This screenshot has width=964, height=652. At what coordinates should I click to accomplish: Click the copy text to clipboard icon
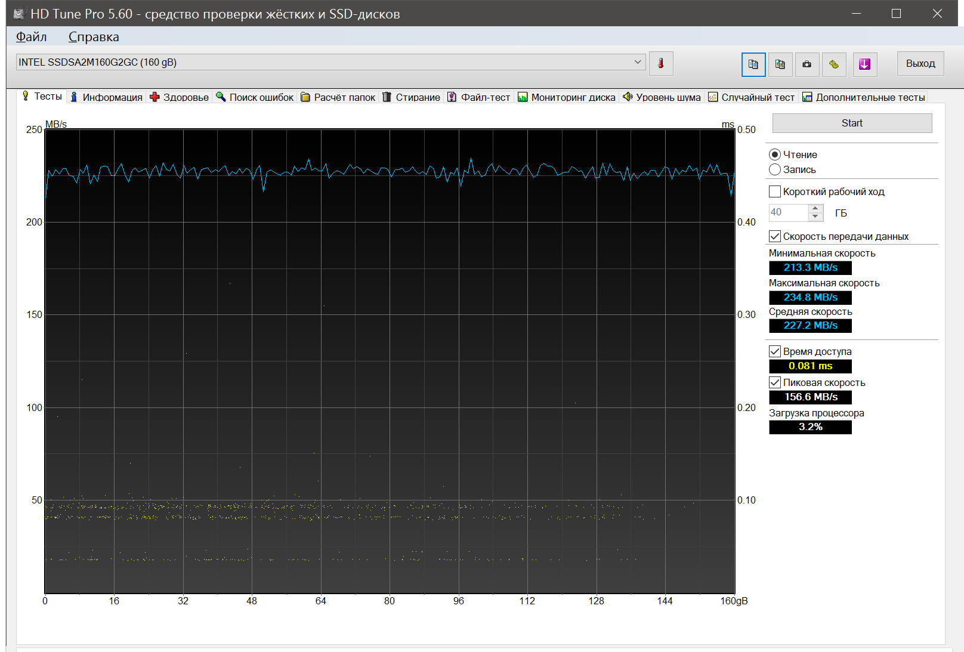click(753, 64)
